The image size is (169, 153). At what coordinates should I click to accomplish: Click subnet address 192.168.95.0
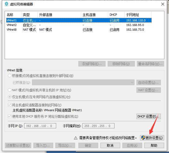[135, 25]
